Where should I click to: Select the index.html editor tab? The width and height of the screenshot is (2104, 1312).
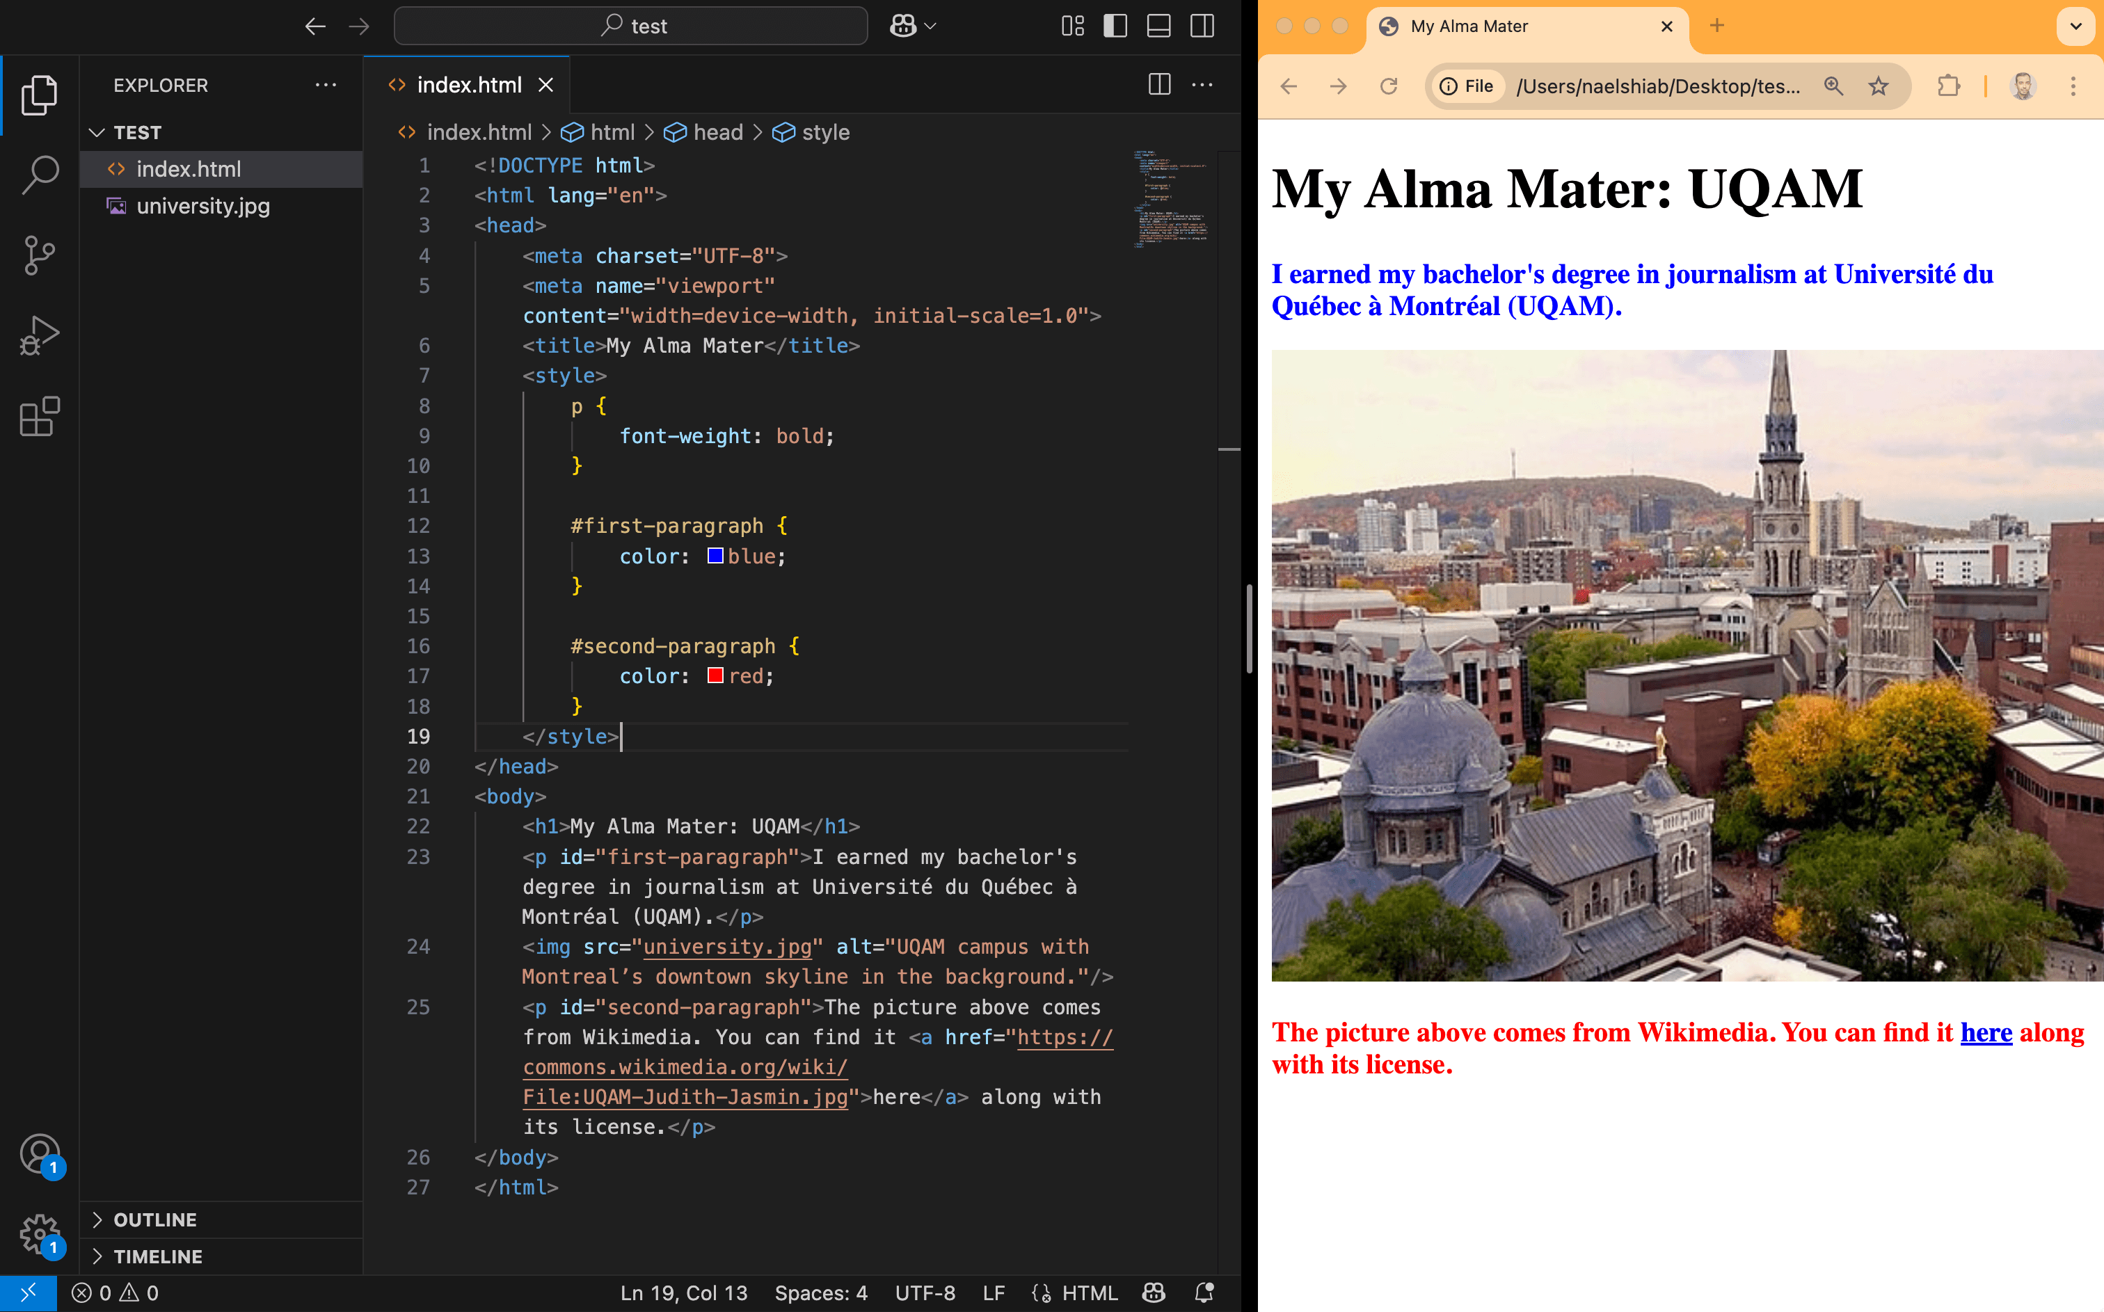tap(468, 85)
